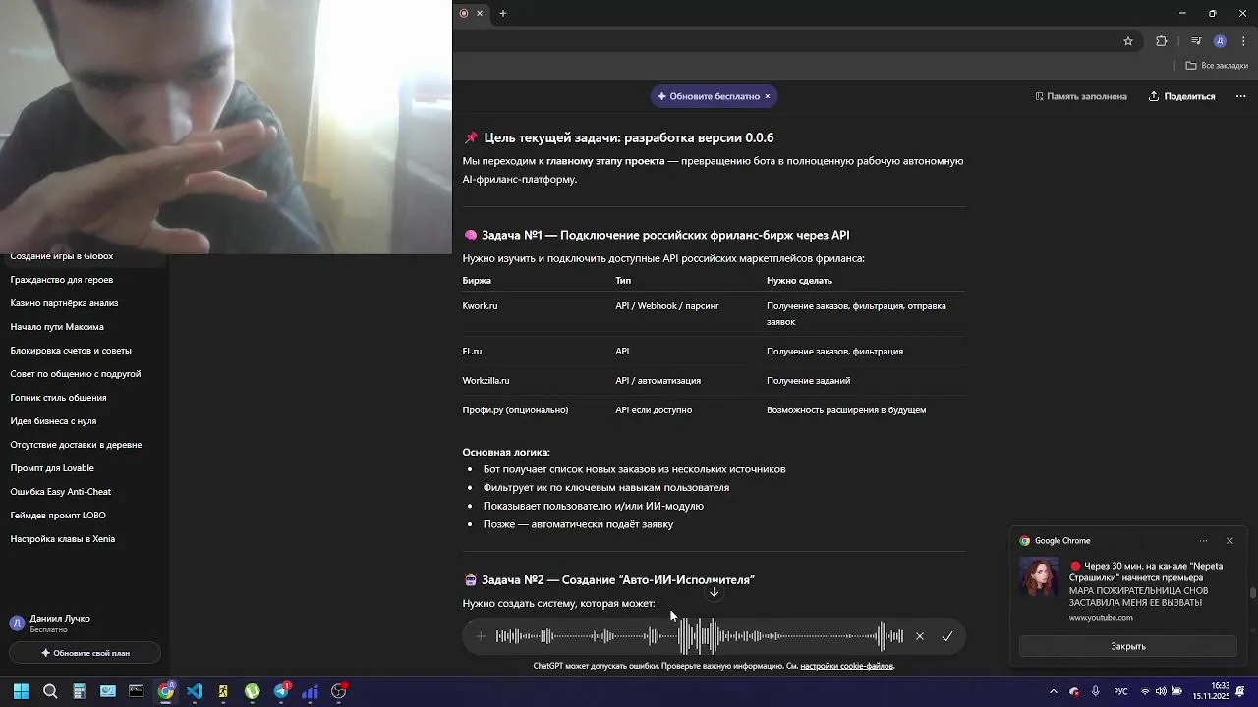Close the Google Chrome notification with the X

(1229, 541)
